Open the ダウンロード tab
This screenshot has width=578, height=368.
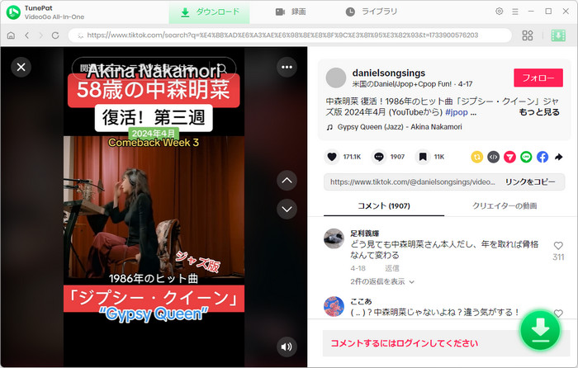[210, 12]
